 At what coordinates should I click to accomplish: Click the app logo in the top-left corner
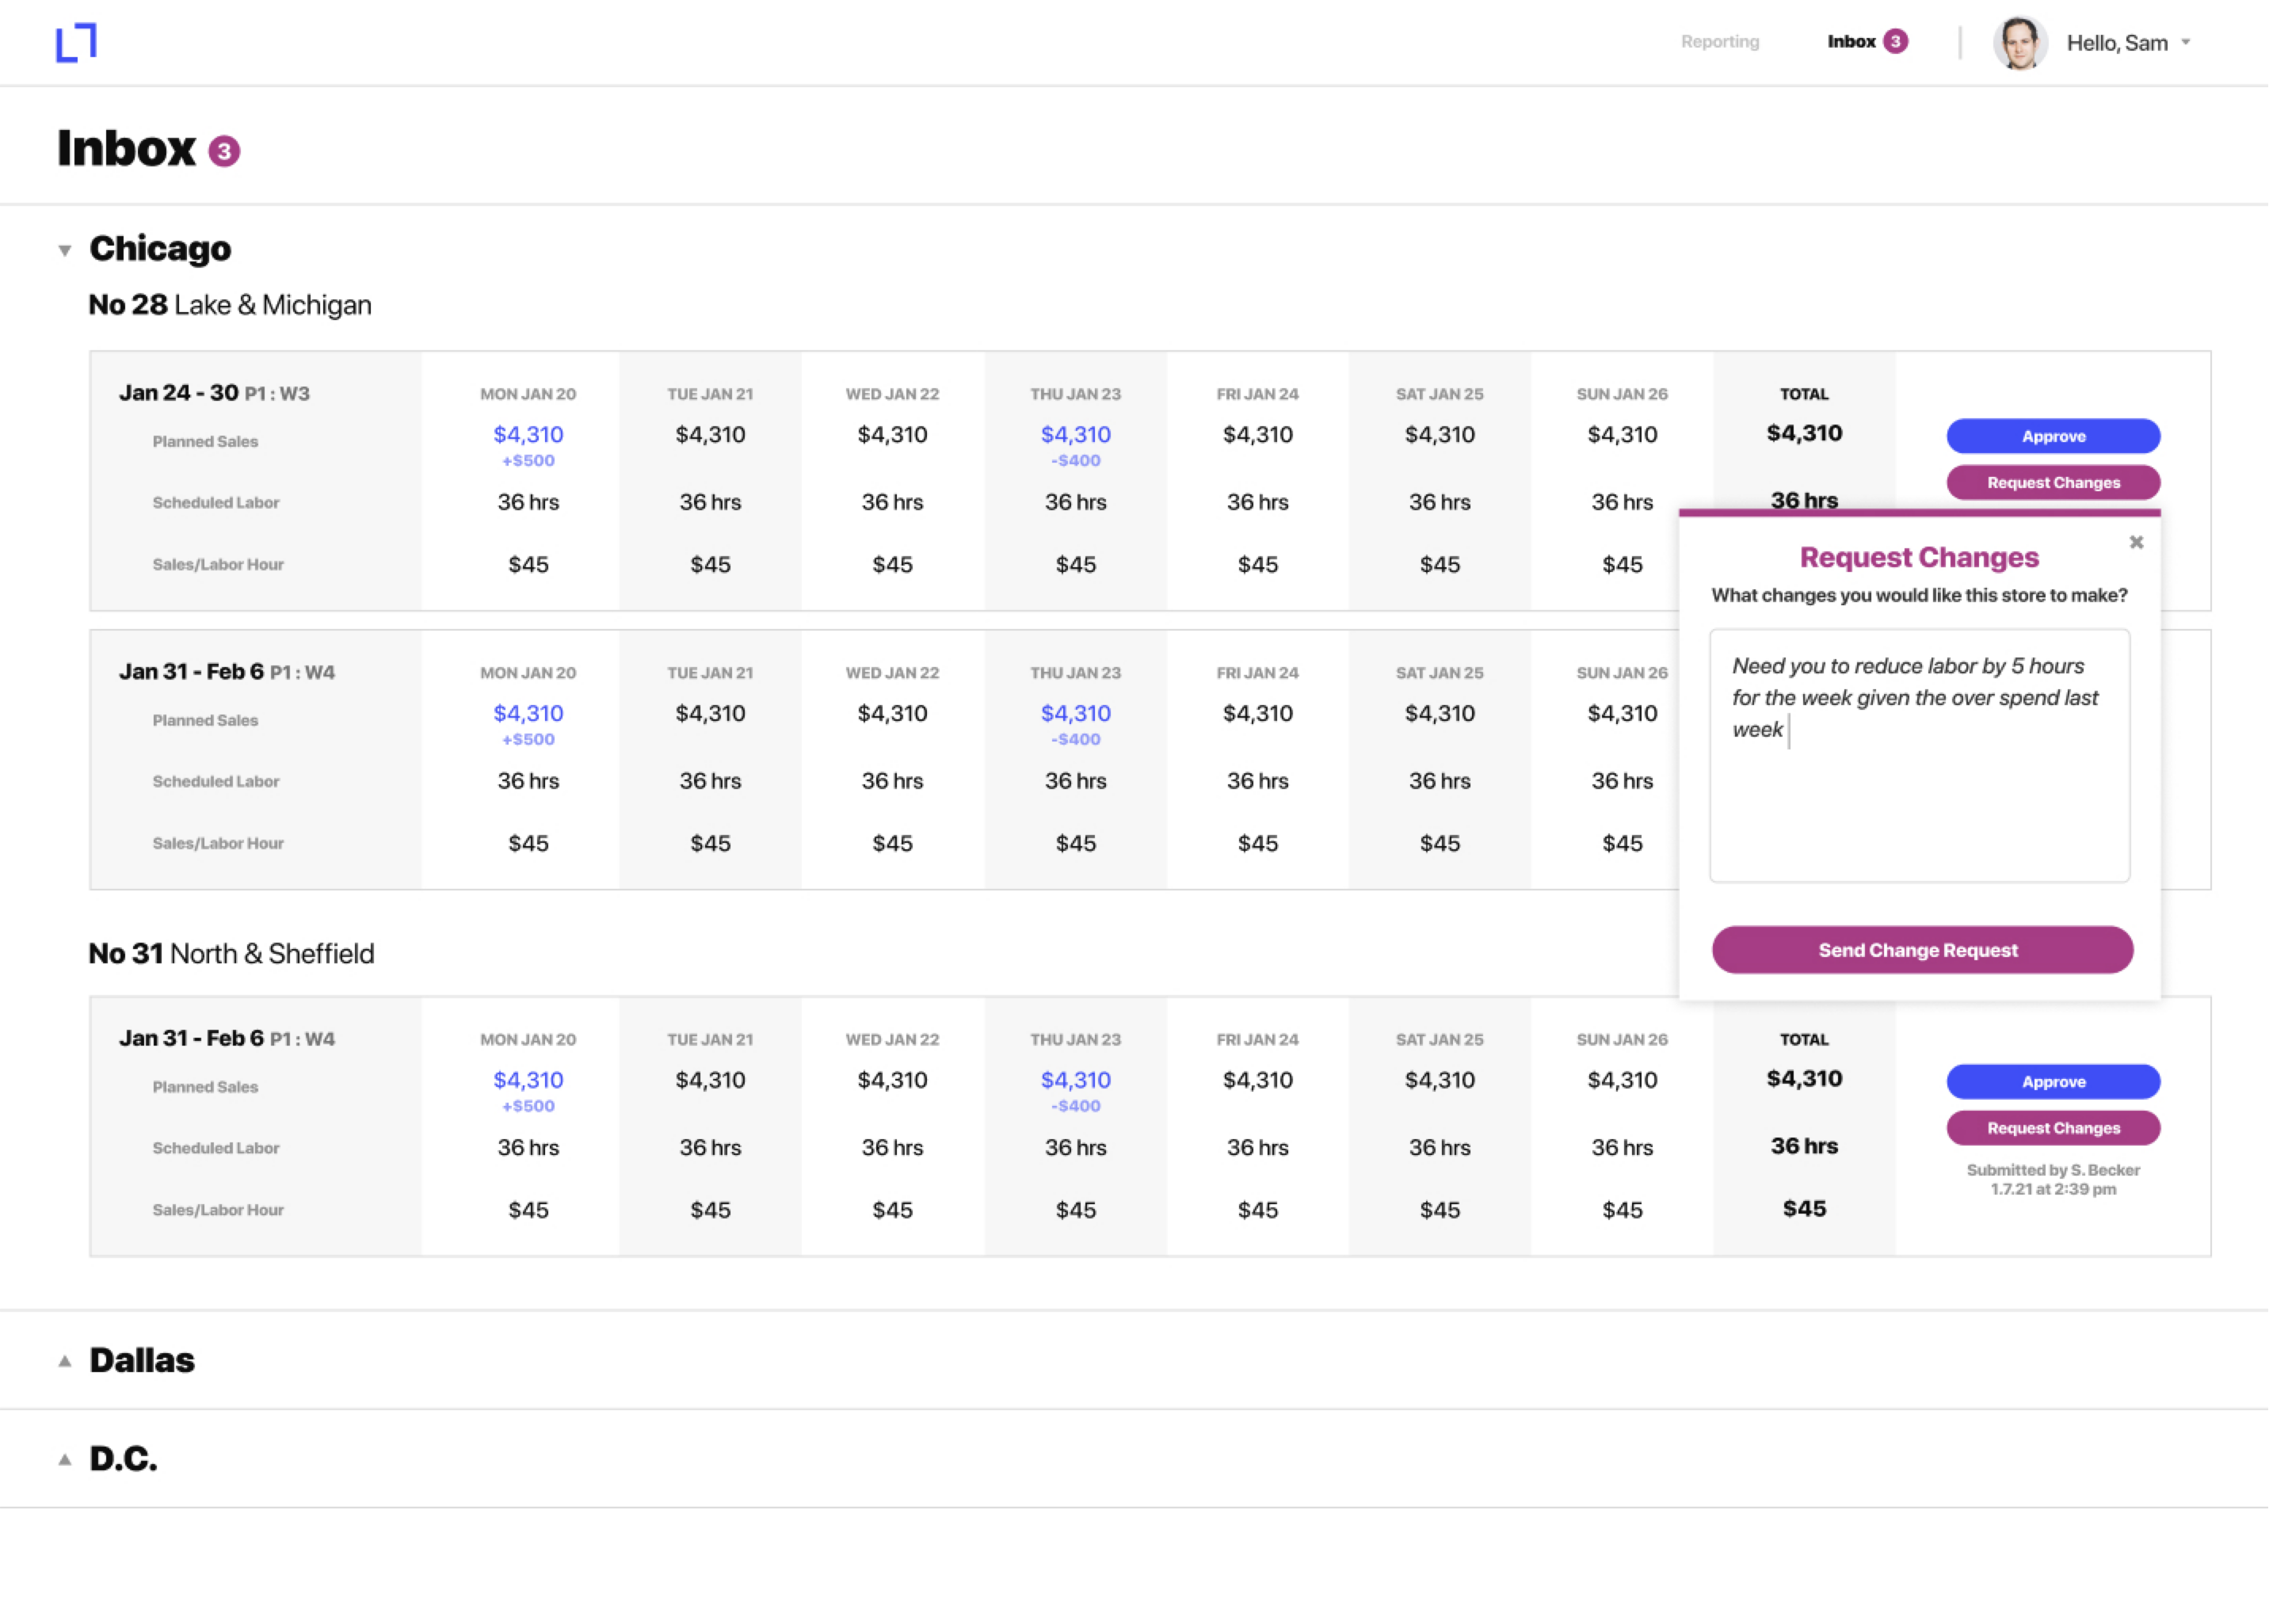(78, 41)
